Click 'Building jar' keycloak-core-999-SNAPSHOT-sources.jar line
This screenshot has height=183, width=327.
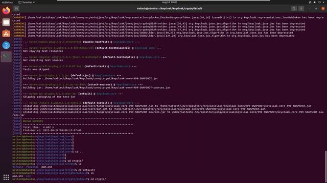(97, 87)
